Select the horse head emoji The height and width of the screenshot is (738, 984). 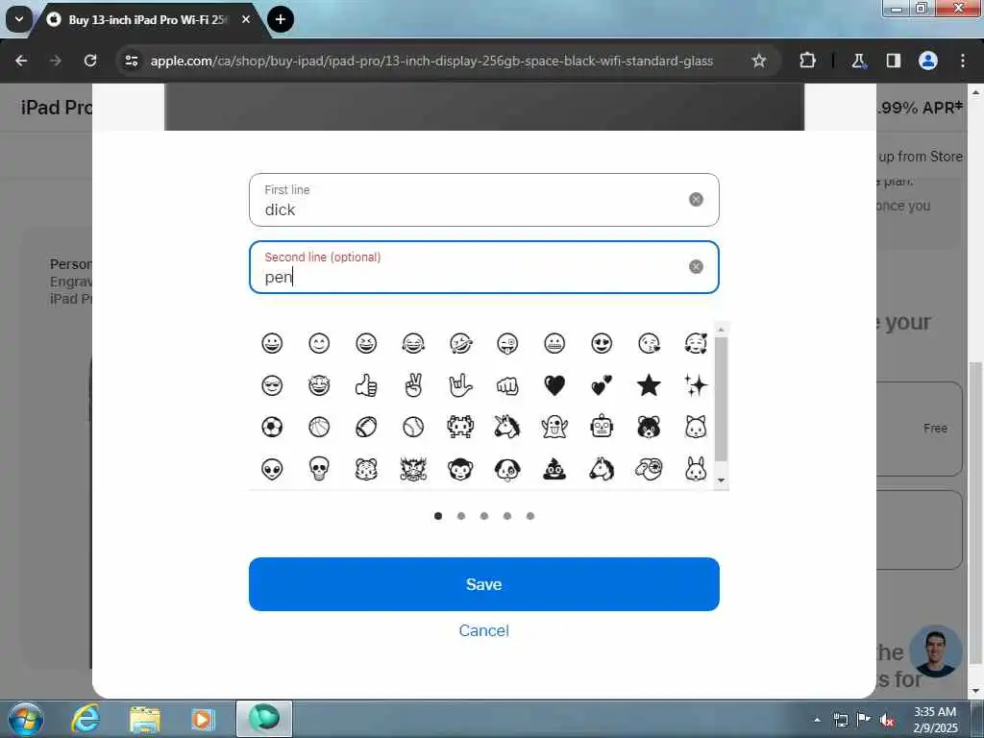[x=602, y=469]
